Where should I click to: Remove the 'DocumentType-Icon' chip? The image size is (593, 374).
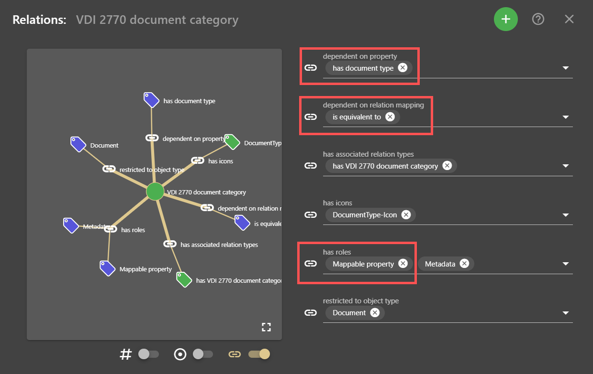click(x=406, y=214)
